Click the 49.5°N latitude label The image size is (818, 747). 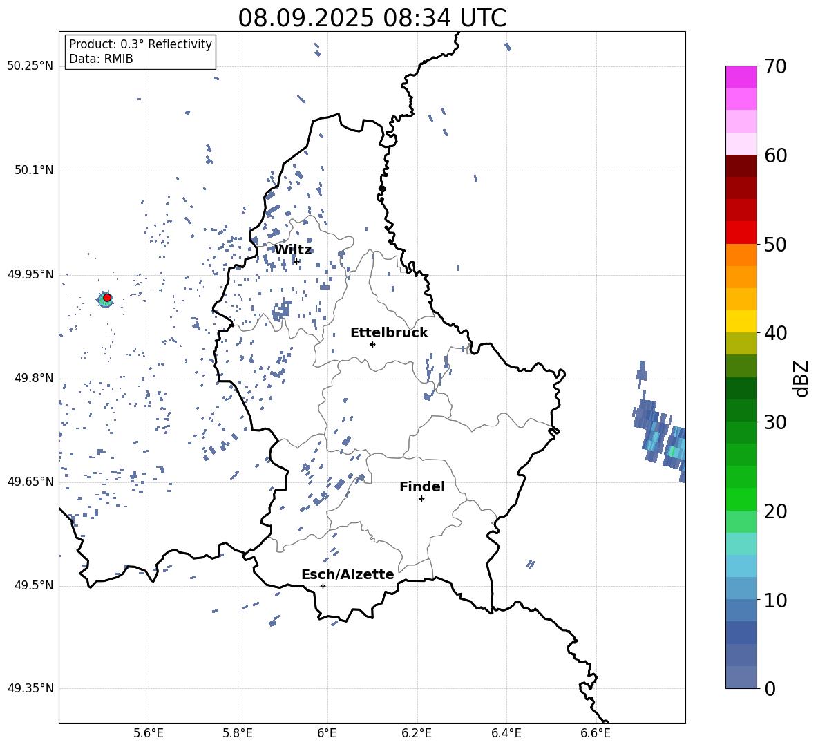coord(34,585)
